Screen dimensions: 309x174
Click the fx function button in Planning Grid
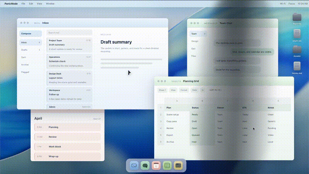click(202, 90)
